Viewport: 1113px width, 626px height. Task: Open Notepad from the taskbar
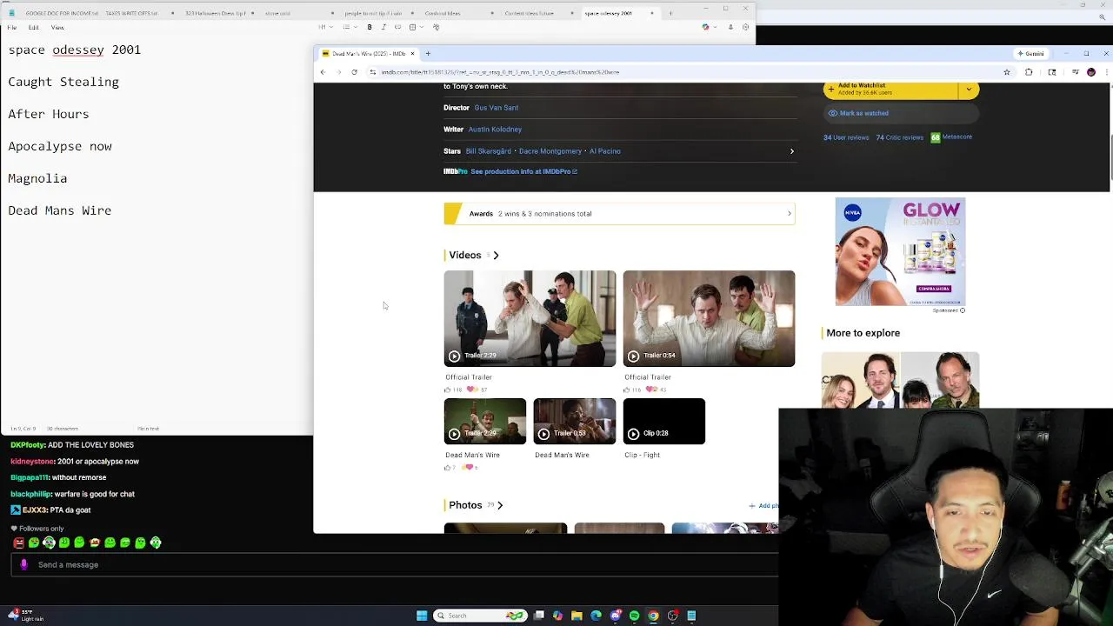click(x=691, y=616)
